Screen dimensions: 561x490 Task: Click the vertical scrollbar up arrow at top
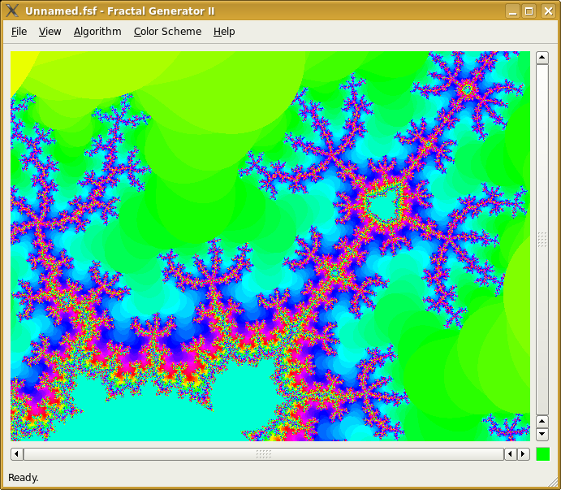click(x=542, y=58)
